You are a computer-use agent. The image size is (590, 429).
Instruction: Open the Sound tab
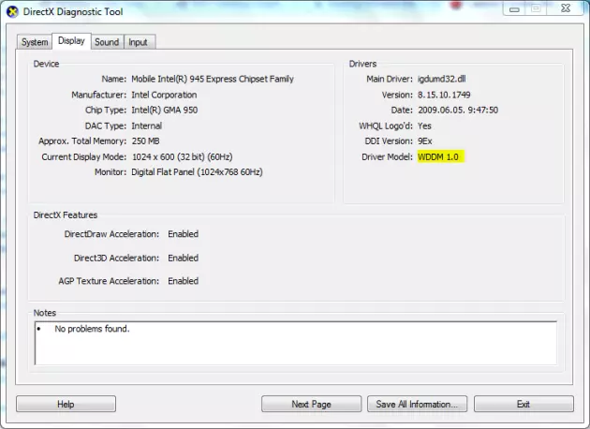point(107,42)
